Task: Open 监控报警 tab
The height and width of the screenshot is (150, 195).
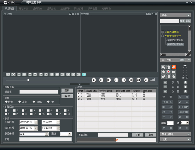Action: tap(65, 8)
